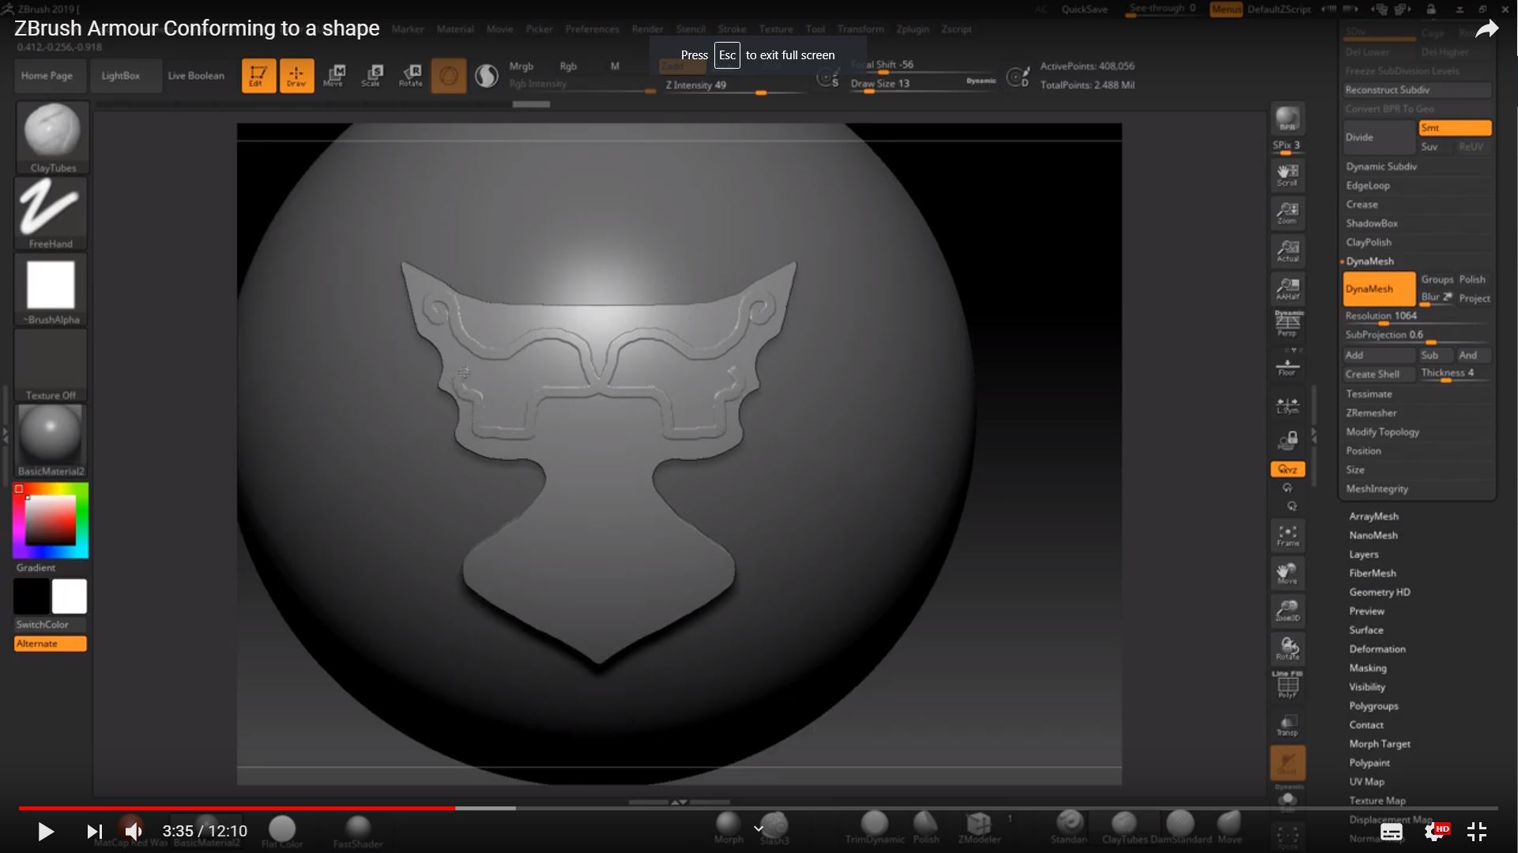Switch to Rotate transform mode in top shelf
1518x853 pixels.
410,76
